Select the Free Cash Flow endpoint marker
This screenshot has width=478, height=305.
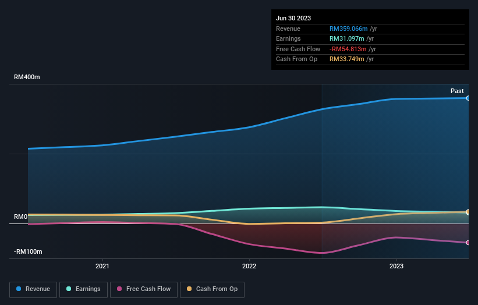click(468, 243)
